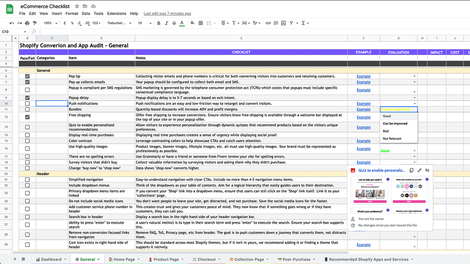Click Last edit was 7 minutes ago
This screenshot has height=264, width=470.
tap(167, 14)
